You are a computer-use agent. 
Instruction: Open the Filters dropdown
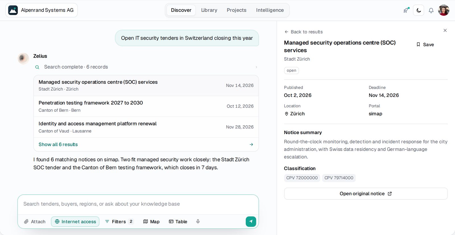tap(119, 222)
